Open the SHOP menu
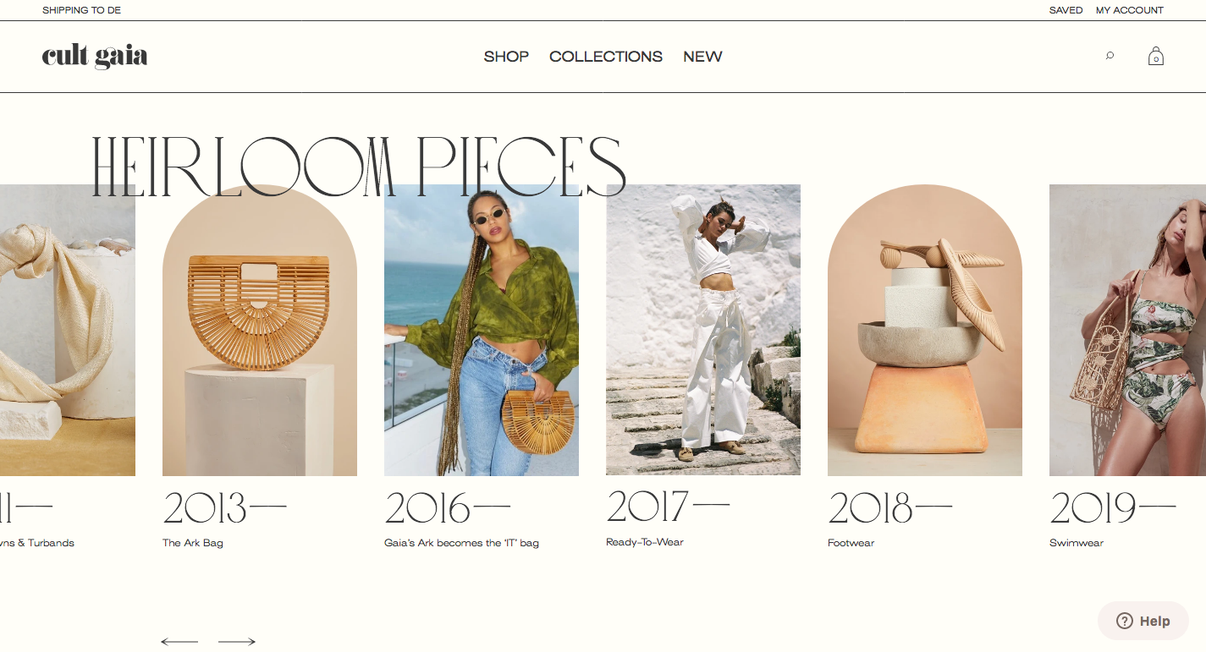 (506, 57)
